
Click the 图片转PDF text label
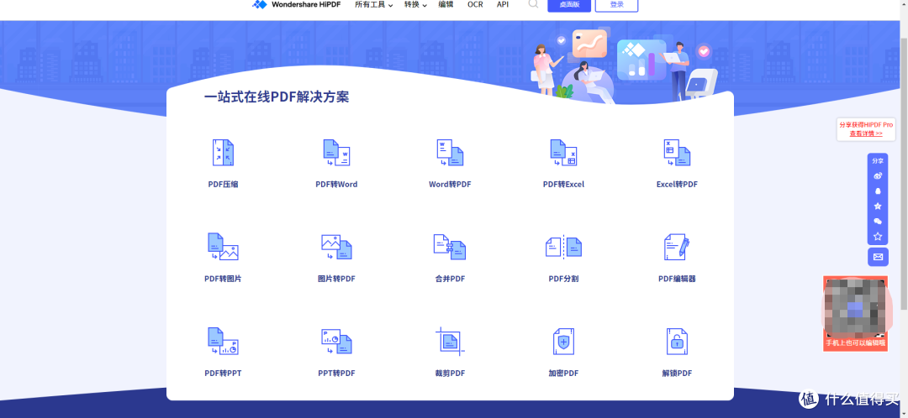coord(336,279)
